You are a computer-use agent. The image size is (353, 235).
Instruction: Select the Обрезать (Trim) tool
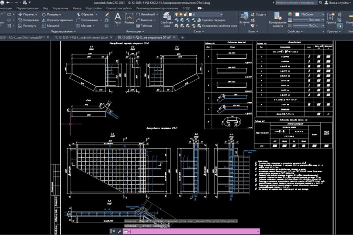(x=85, y=14)
